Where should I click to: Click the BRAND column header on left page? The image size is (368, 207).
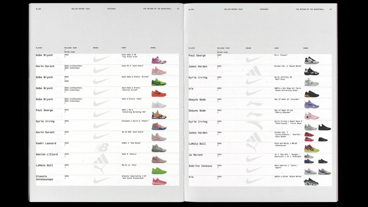click(x=96, y=48)
